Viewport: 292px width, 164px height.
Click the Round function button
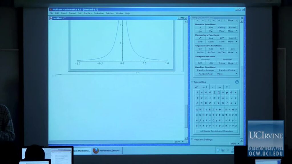[x=232, y=27]
